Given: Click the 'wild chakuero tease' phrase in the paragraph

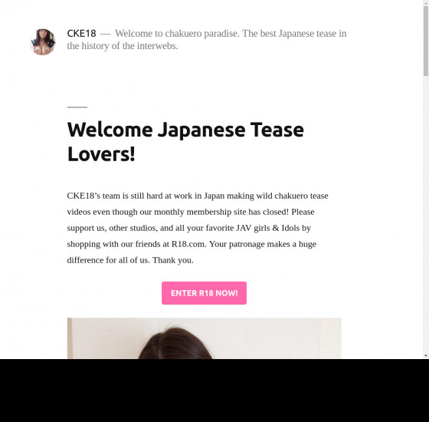Looking at the screenshot, I should [x=292, y=196].
